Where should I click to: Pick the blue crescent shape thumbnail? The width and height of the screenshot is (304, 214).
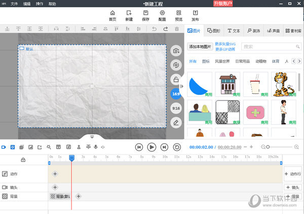200,84
